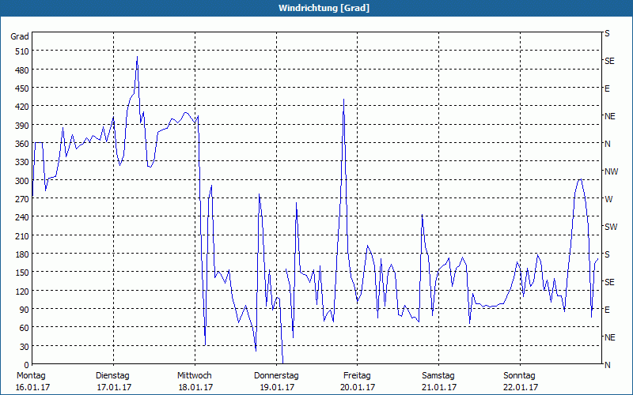Click the "Montag" day label
Screen dimensions: 633x395
click(31, 376)
